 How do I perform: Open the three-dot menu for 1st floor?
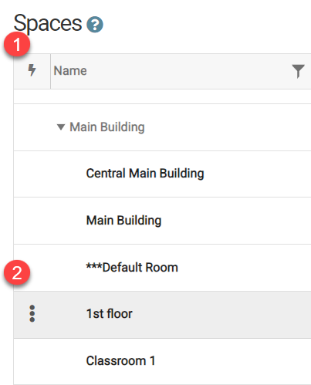(x=32, y=313)
